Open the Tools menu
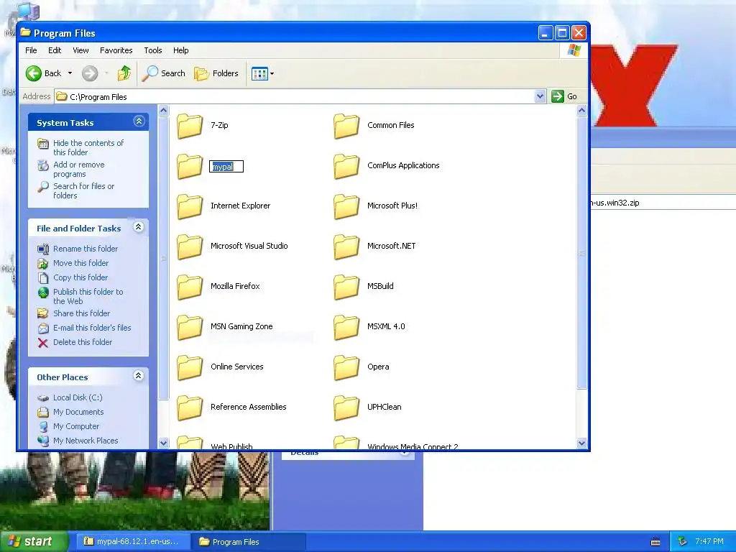 tap(152, 50)
